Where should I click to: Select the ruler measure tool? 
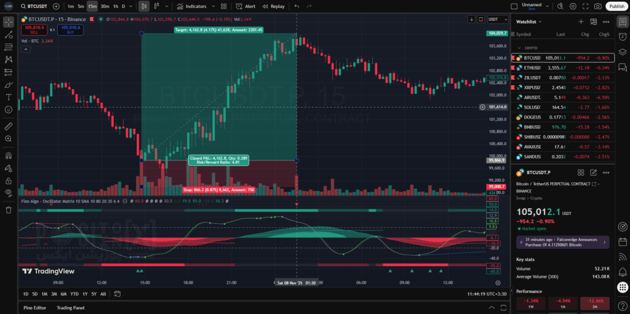click(x=9, y=127)
